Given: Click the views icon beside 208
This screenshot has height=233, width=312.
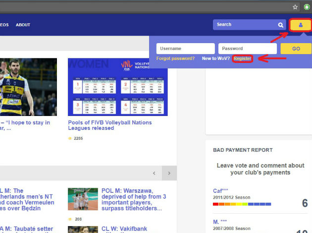Looking at the screenshot, I should (70, 219).
